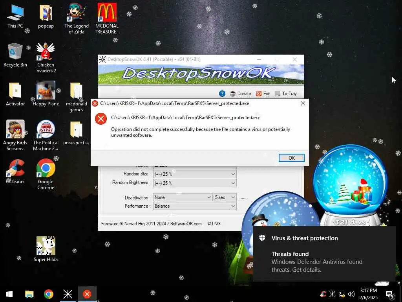Open File Explorer from taskbar
Image resolution: width=402 pixels, height=302 pixels.
(x=29, y=294)
